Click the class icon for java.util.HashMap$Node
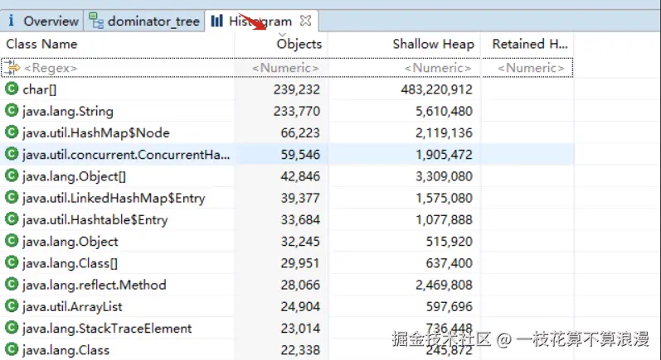 (12, 132)
